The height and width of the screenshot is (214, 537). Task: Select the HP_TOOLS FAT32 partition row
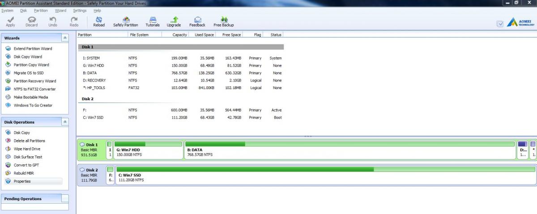coord(181,88)
